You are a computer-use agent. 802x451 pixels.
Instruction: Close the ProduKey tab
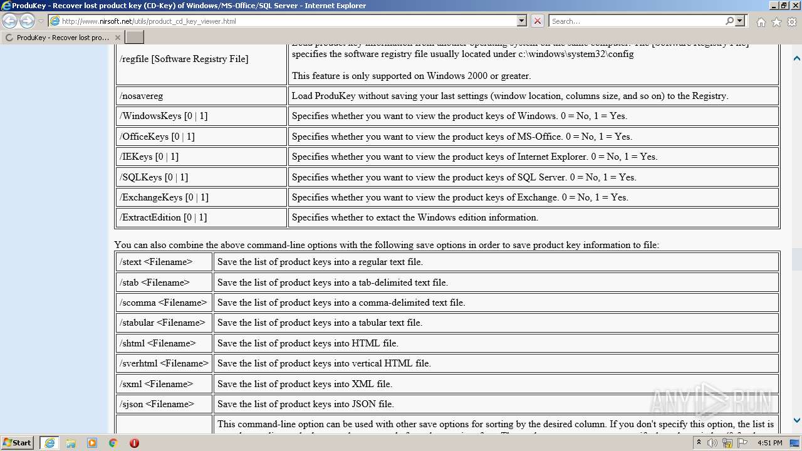[117, 38]
